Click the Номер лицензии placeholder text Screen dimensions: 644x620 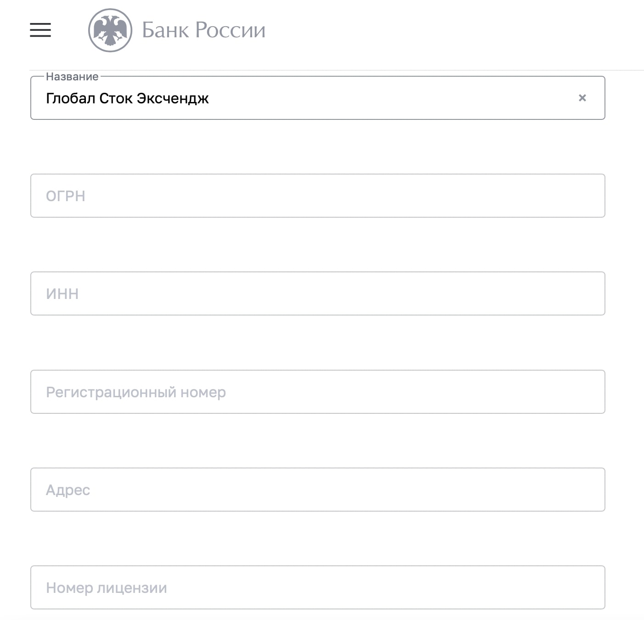click(x=106, y=588)
